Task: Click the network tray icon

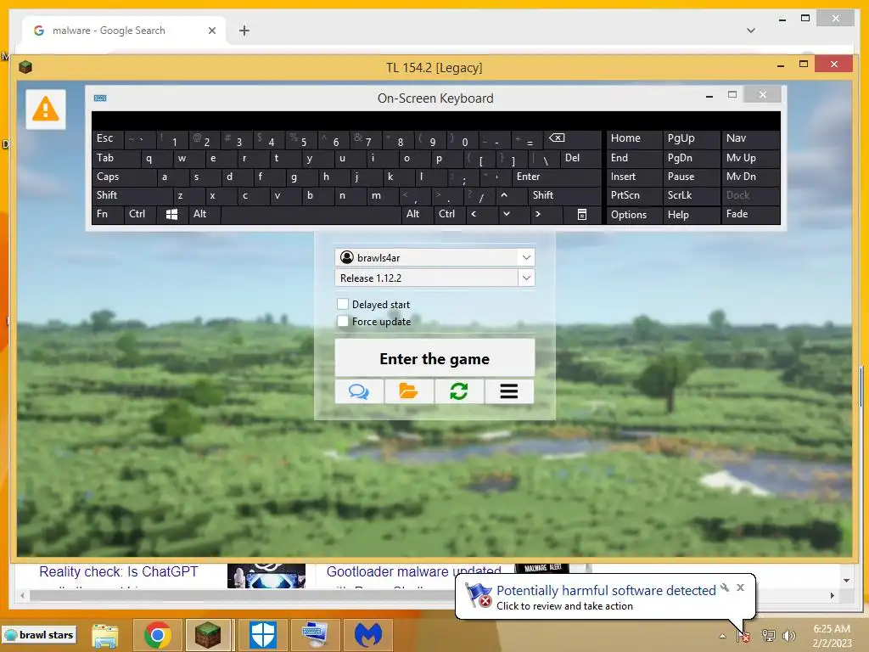Action: click(769, 636)
